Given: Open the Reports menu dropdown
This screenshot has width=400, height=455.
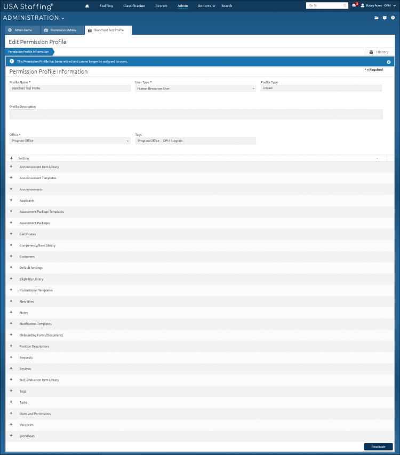Looking at the screenshot, I should coord(206,6).
